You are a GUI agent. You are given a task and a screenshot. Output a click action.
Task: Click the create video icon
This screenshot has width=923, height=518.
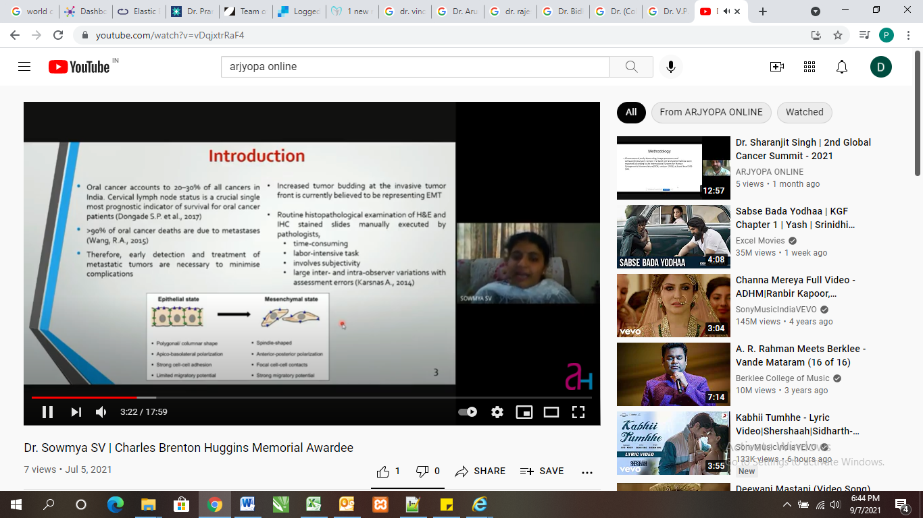pos(777,67)
